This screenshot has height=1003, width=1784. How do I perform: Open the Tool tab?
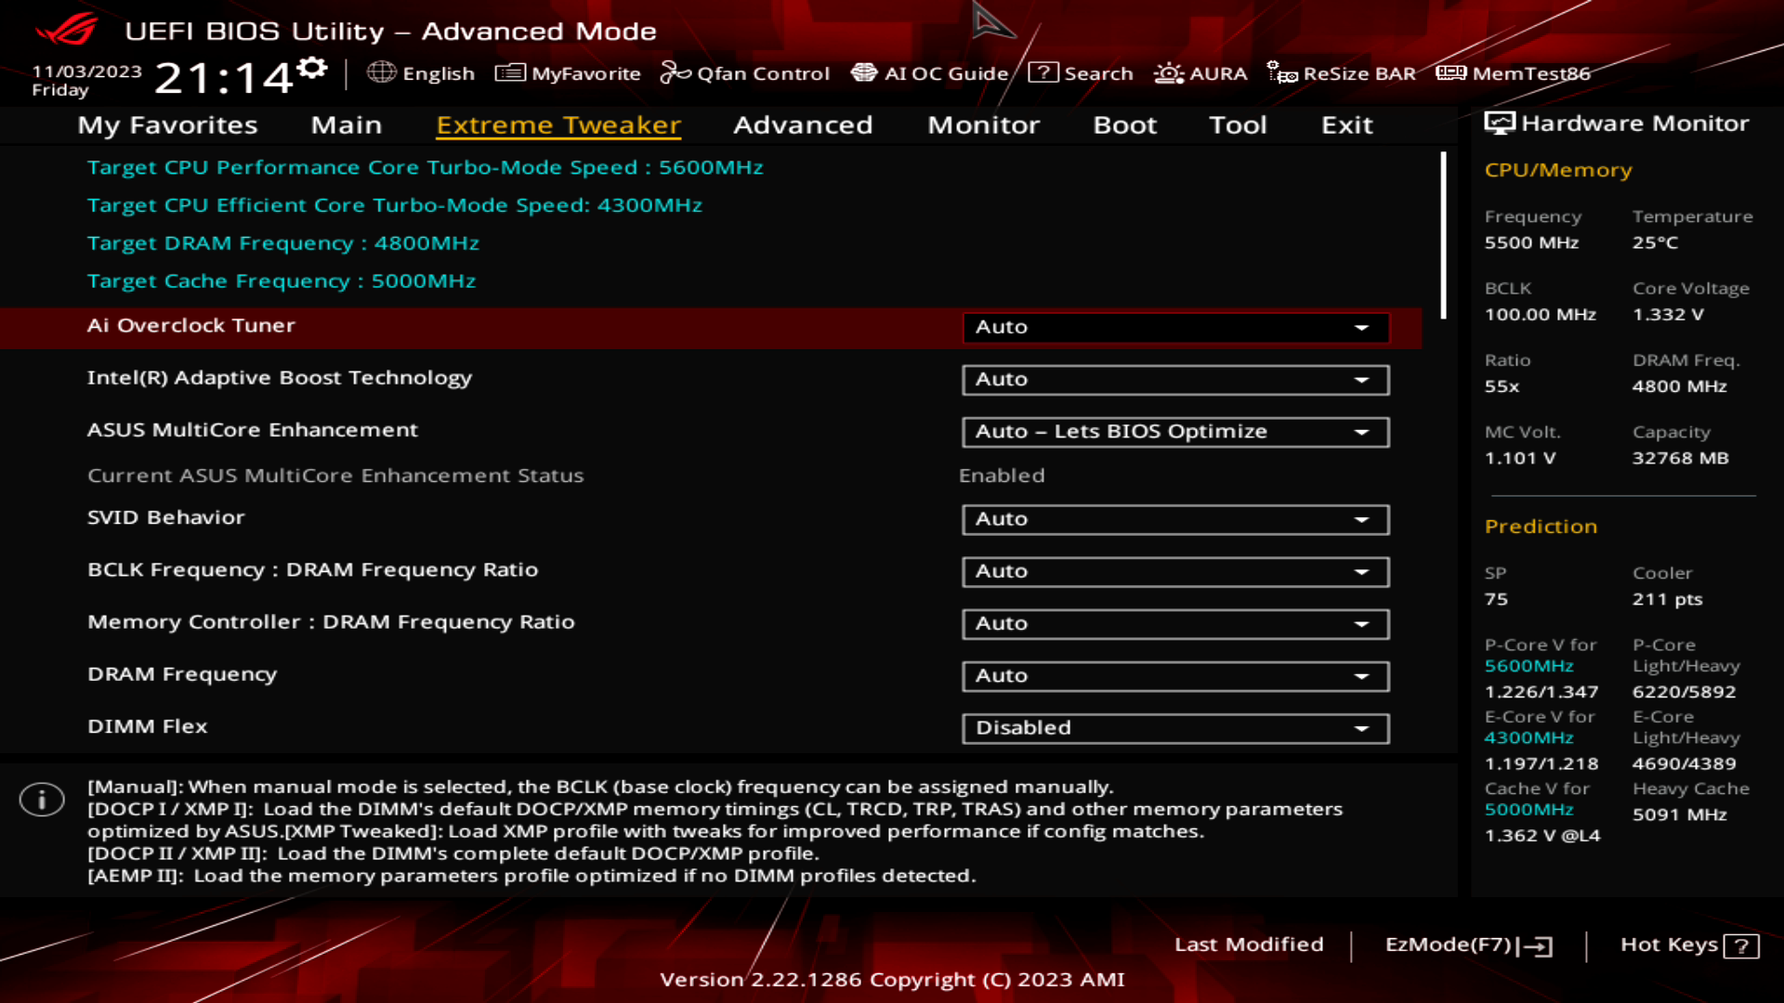pos(1238,124)
